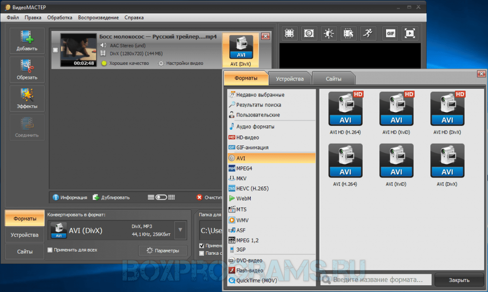
Task: Click the Добавить (add video) icon
Action: click(27, 41)
